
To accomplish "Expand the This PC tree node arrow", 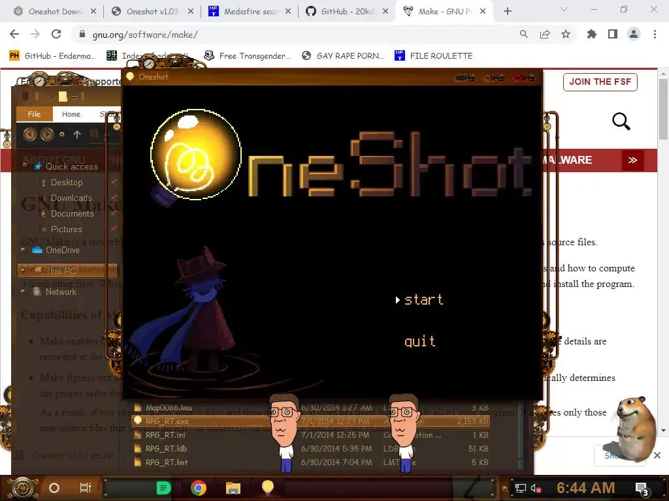I will point(23,271).
